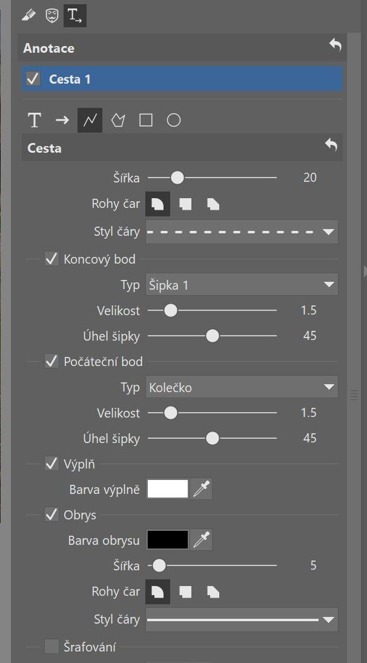Screen dimensions: 367x663
Task: Pick outline color with Barva obrysu eyedropper
Action: coord(201,540)
